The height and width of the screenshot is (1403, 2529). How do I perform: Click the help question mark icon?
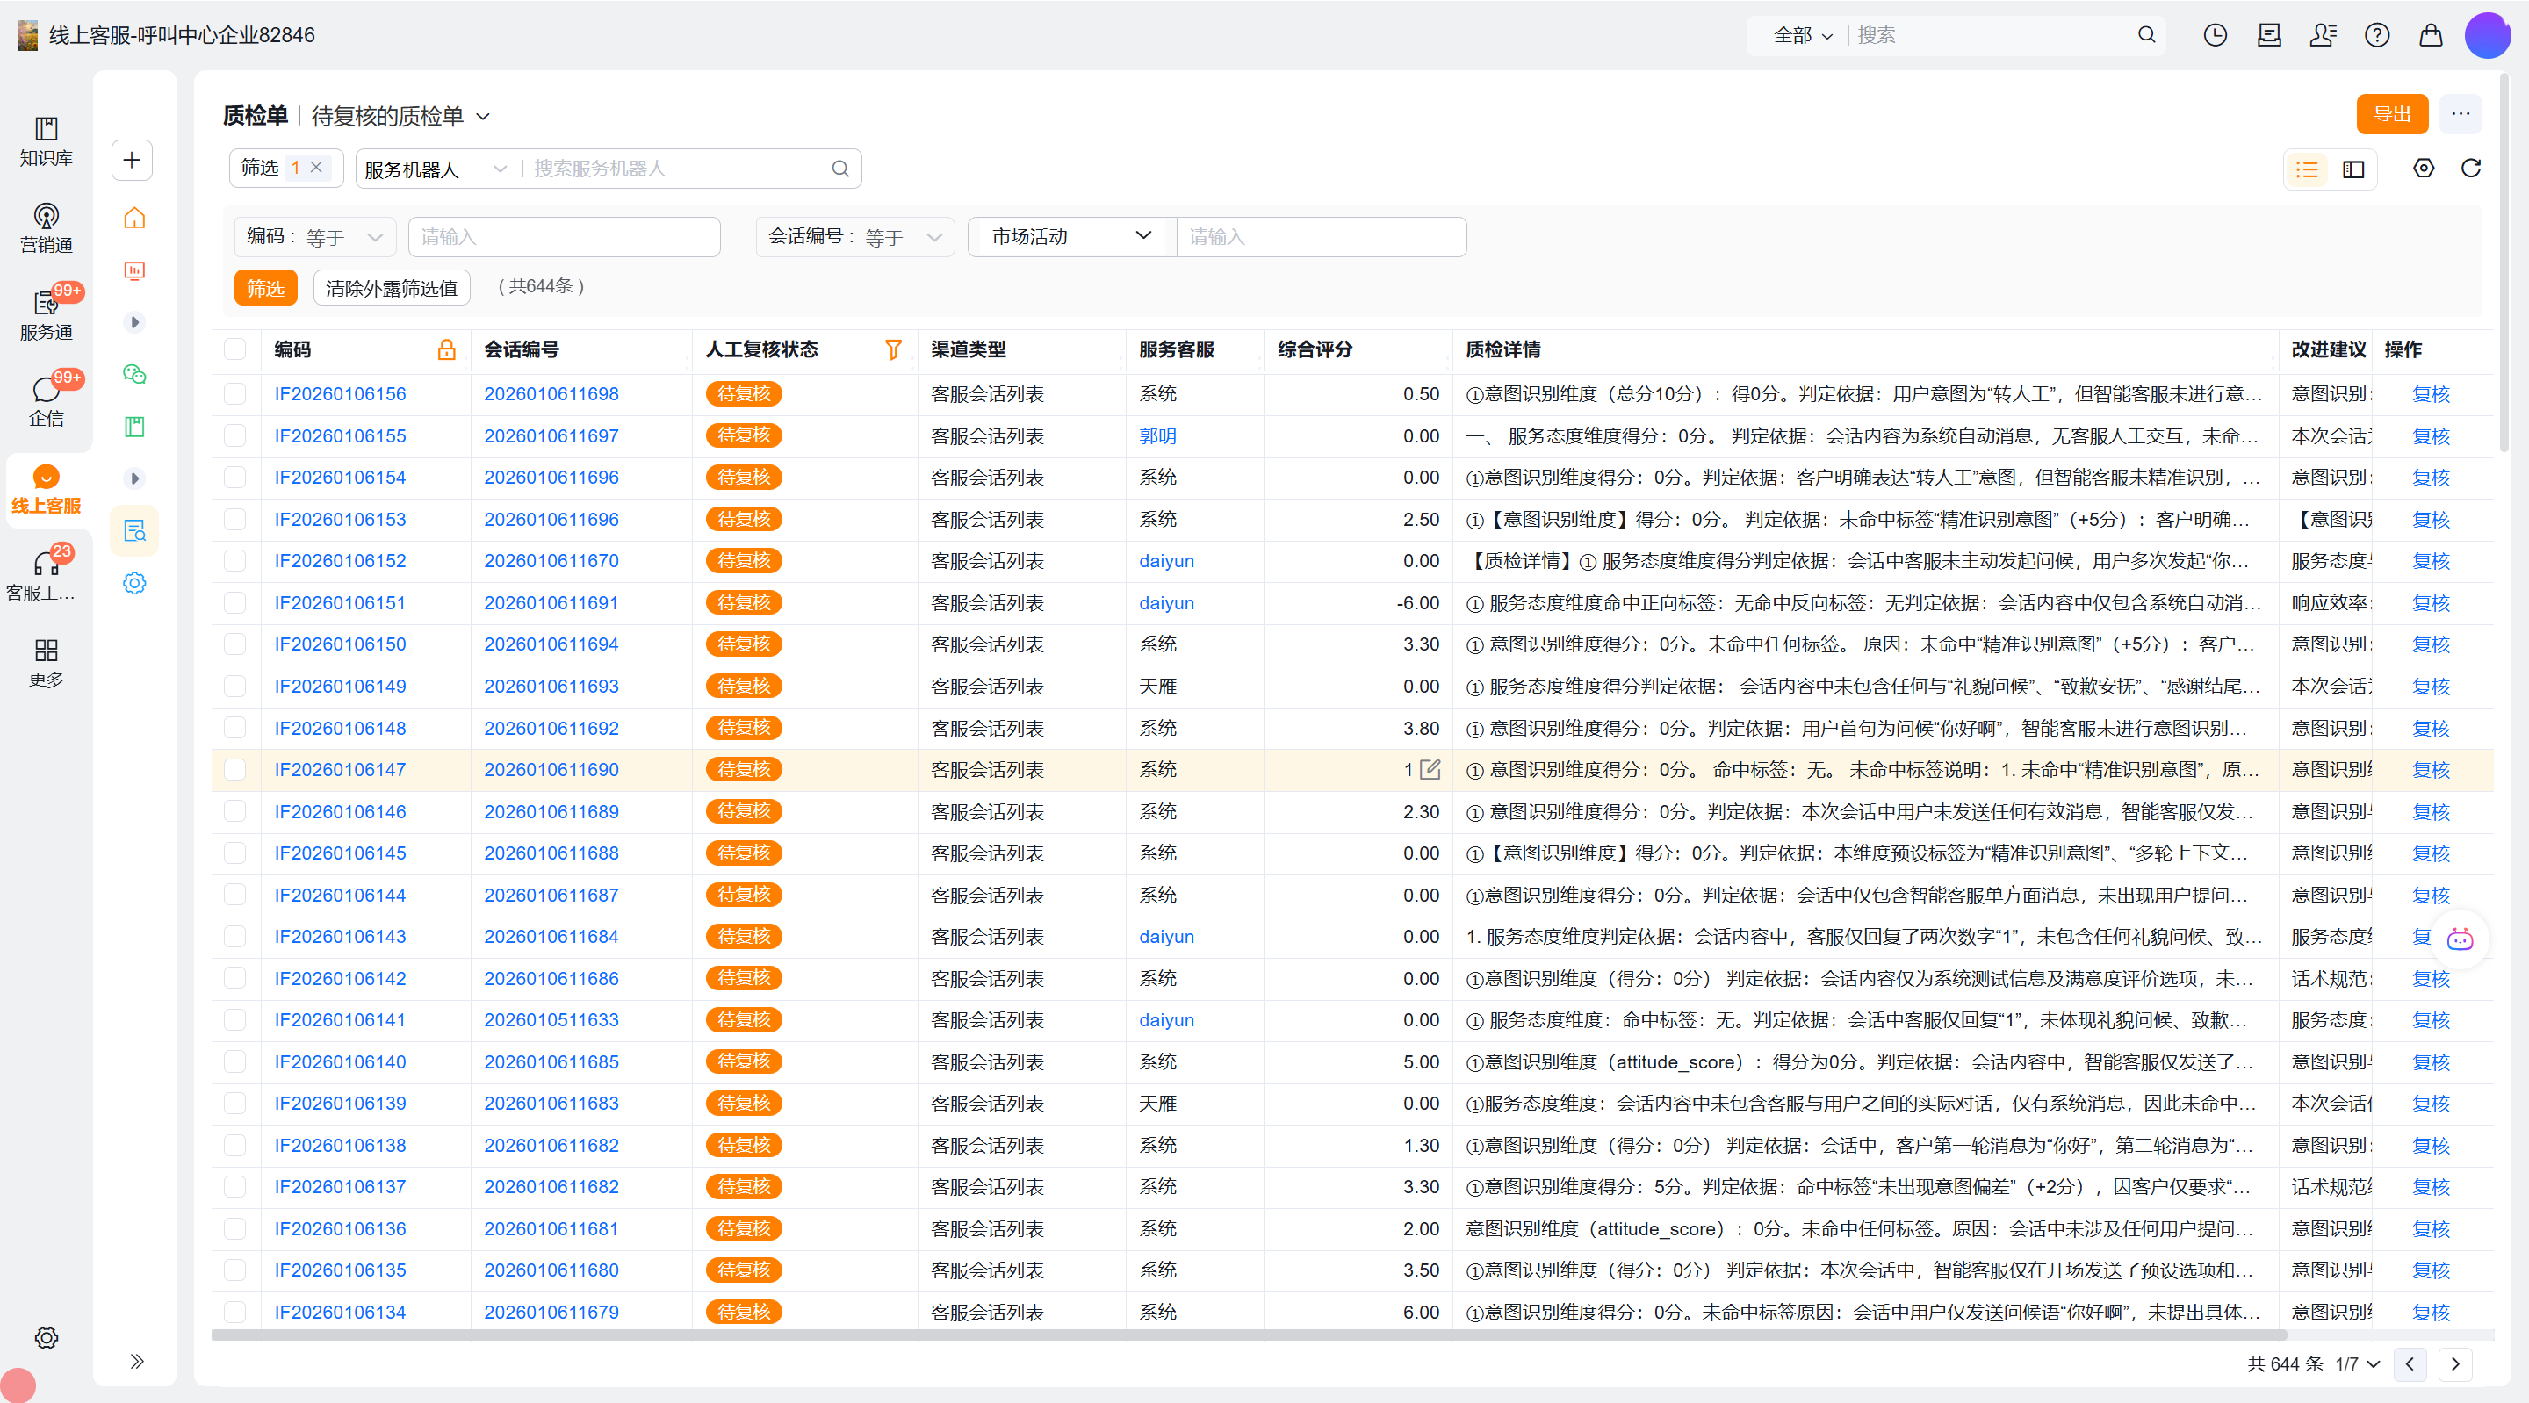coord(2377,35)
